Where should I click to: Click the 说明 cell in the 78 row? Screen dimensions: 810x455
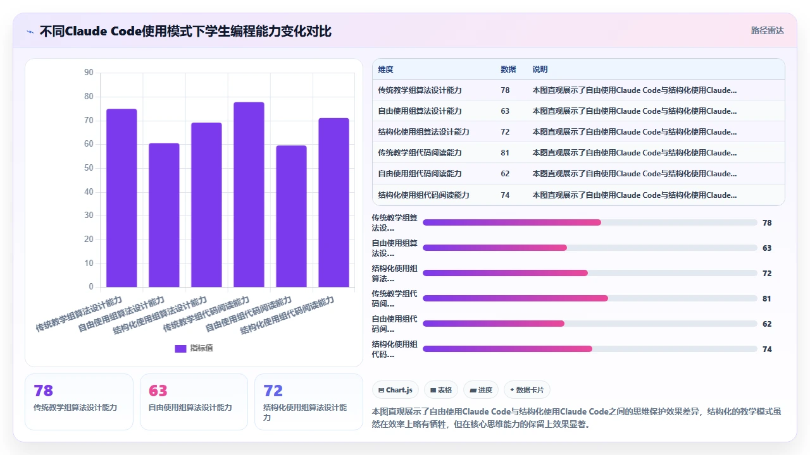pyautogui.click(x=635, y=90)
